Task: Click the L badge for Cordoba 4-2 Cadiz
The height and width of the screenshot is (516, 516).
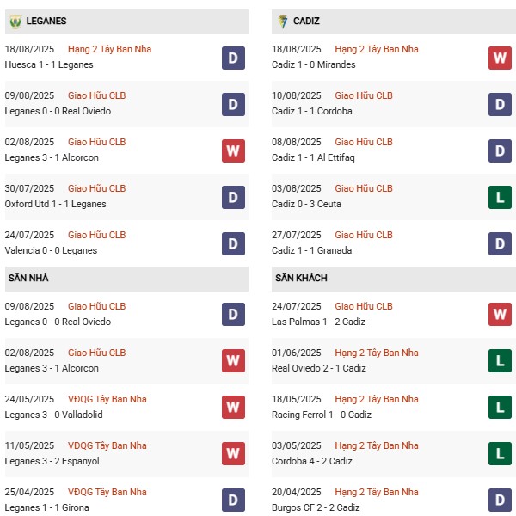Action: pos(500,453)
